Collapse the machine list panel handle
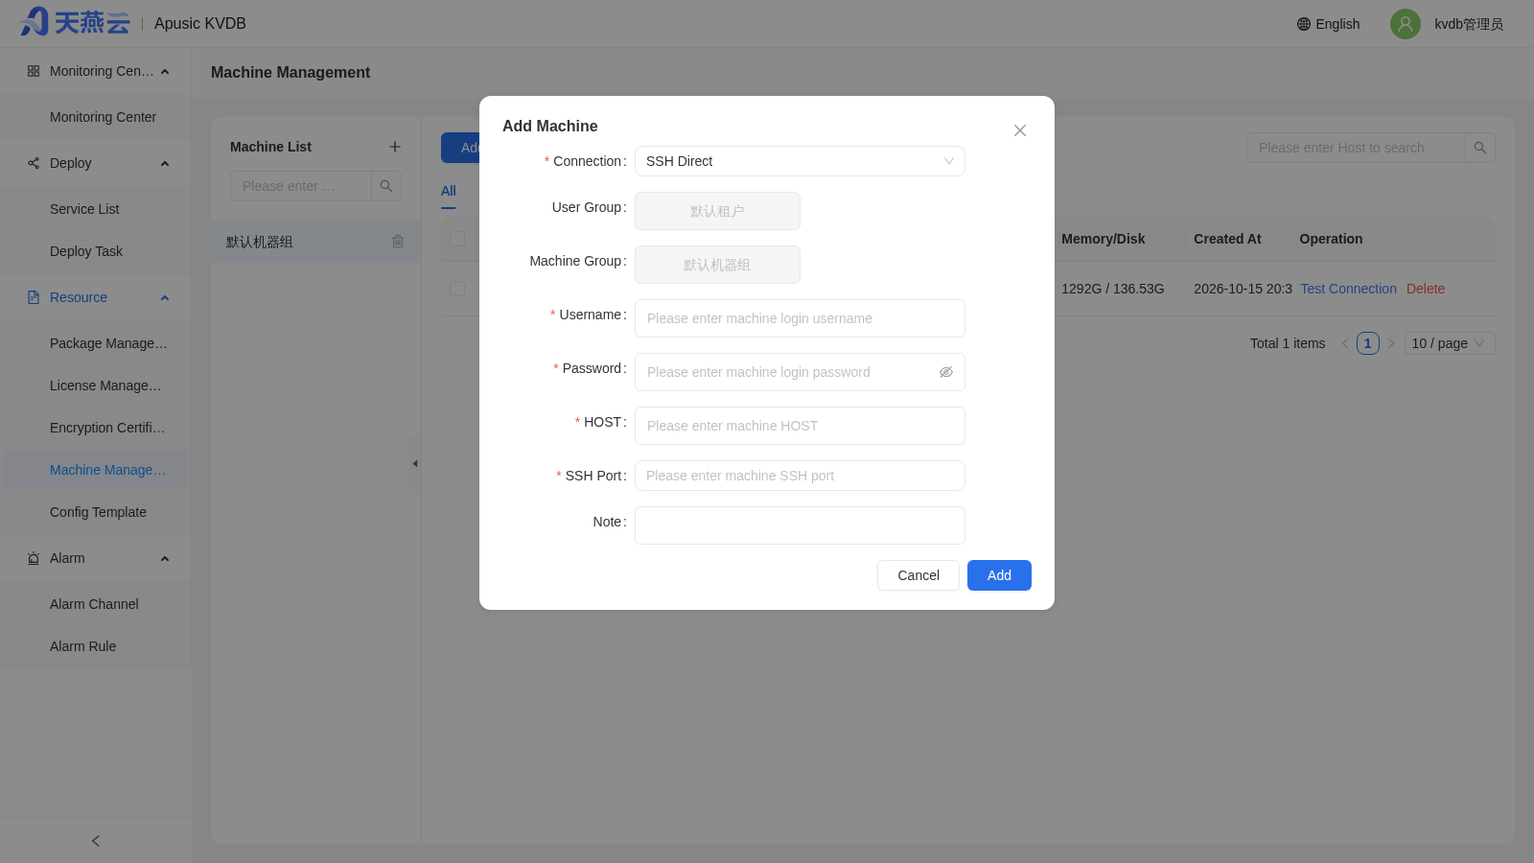 (x=415, y=464)
